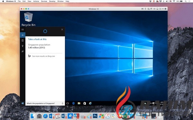This screenshot has height=120, width=193.
Task: Click the sound icon in VM title bar
Action: click(x=154, y=9)
